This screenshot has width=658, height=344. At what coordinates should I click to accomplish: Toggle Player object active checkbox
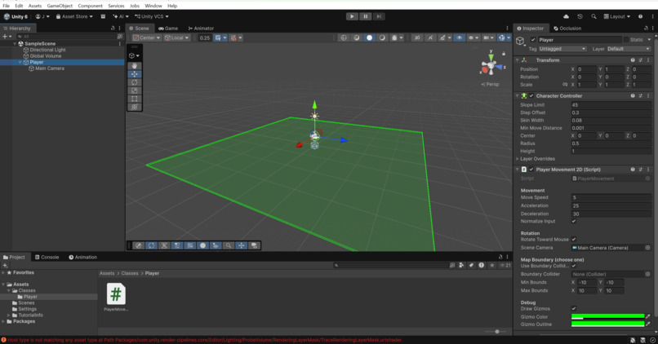point(533,40)
